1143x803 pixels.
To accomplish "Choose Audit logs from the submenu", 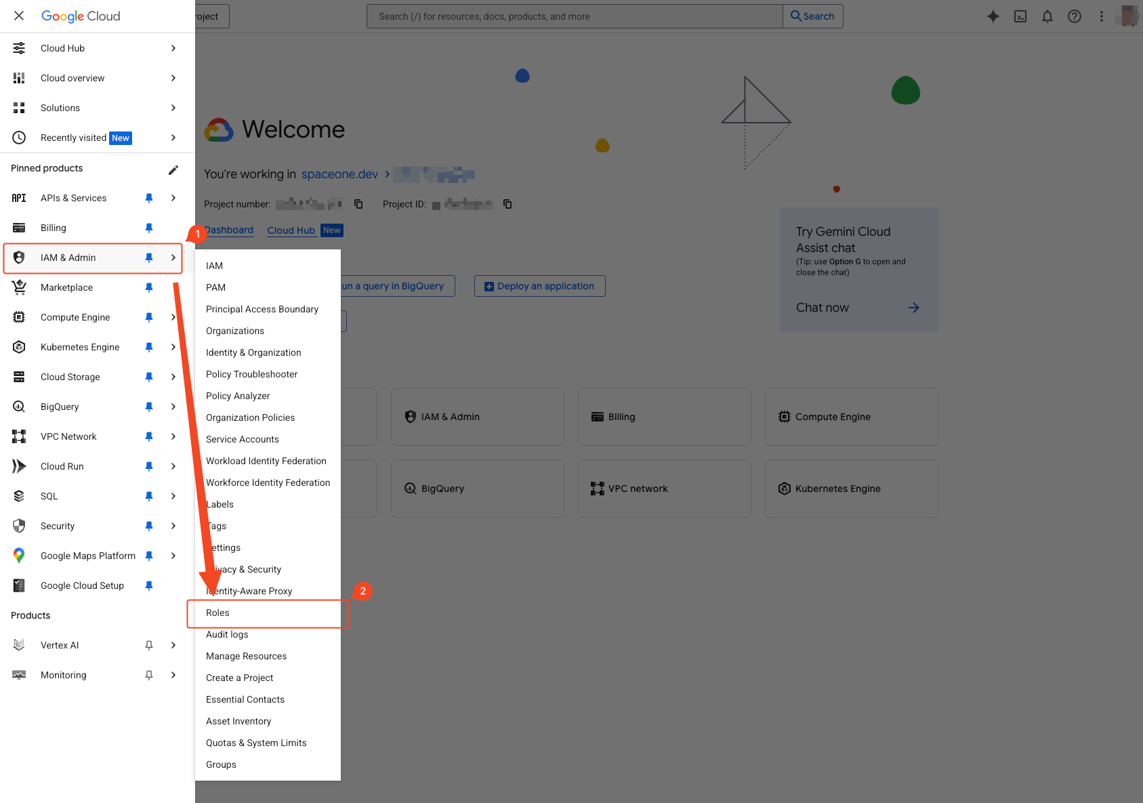I will [x=268, y=634].
